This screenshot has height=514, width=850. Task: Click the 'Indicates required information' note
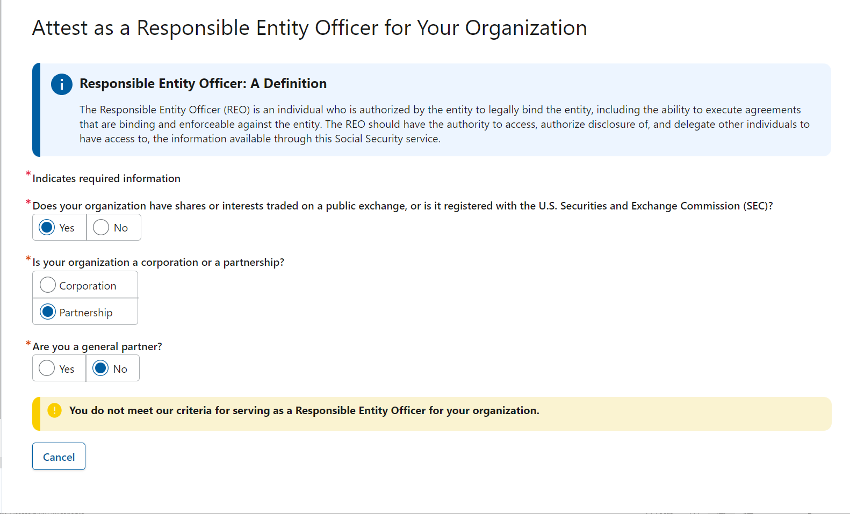click(106, 179)
